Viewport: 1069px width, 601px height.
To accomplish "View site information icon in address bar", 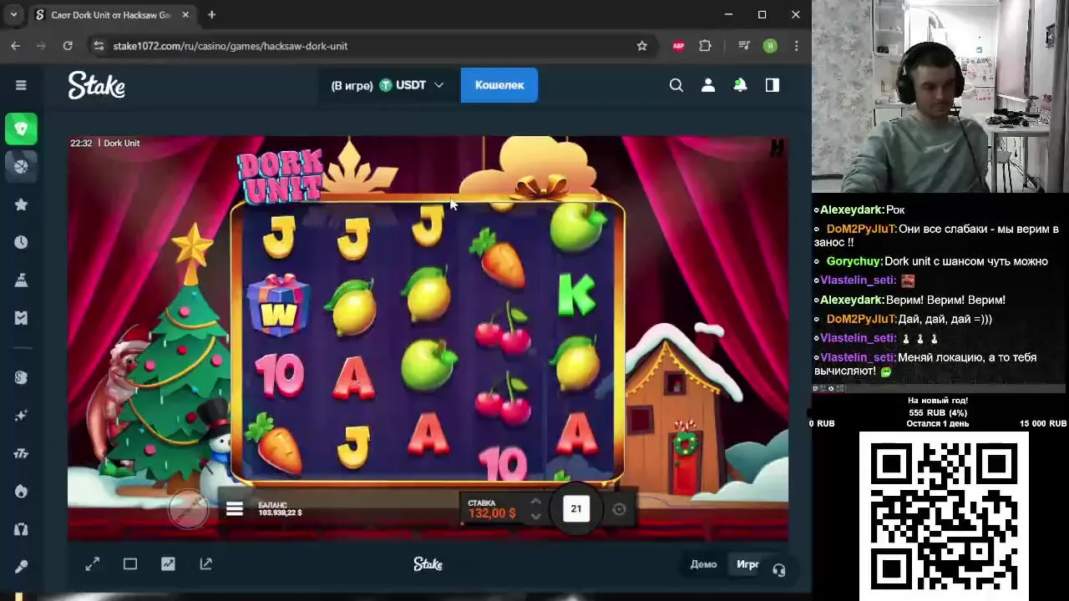I will tap(99, 46).
